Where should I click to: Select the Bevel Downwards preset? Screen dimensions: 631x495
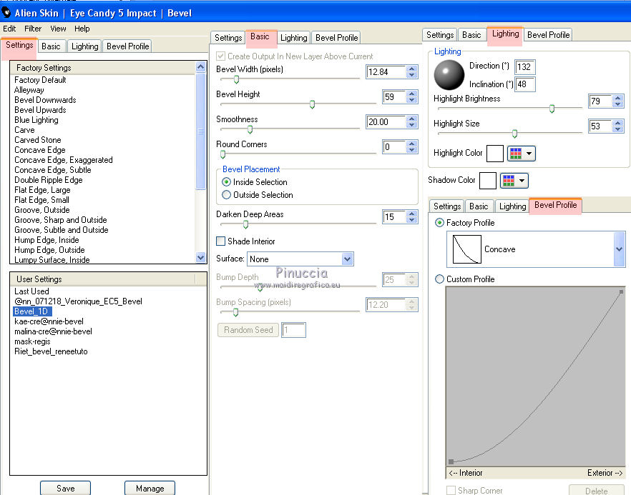click(45, 100)
